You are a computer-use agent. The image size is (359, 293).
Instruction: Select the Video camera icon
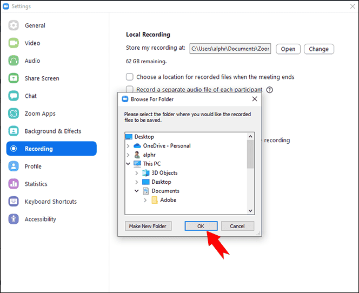point(14,43)
